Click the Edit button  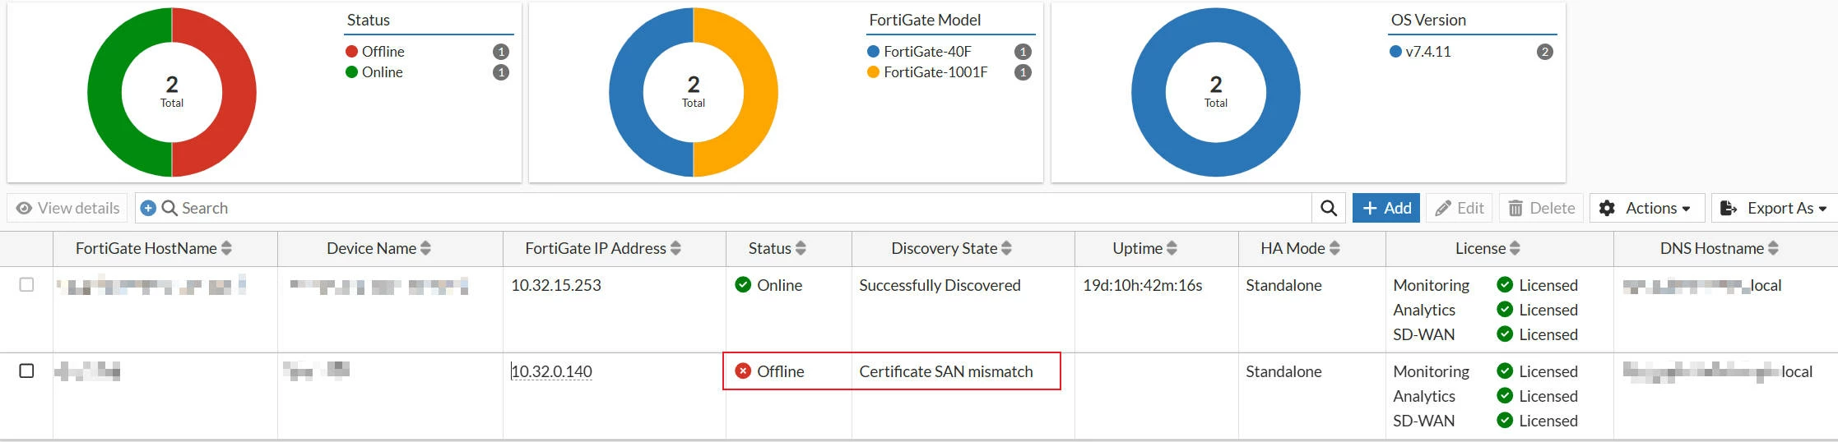1460,208
